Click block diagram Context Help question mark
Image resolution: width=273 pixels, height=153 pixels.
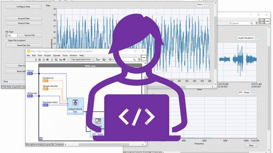point(139,59)
